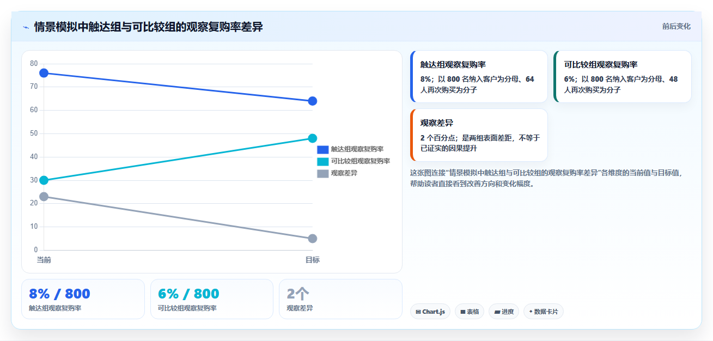Click the 触达组观察复购率 legend label
Viewport: 713px width, 341px height.
tap(357, 149)
